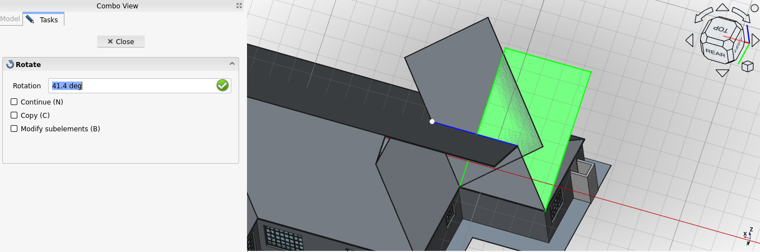The image size is (760, 252).
Task: Click the Rotation angle input field
Action: (x=132, y=86)
